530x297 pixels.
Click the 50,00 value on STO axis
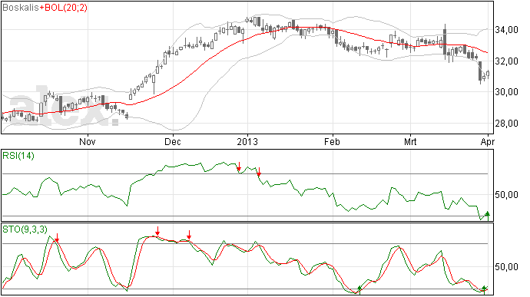506,267
